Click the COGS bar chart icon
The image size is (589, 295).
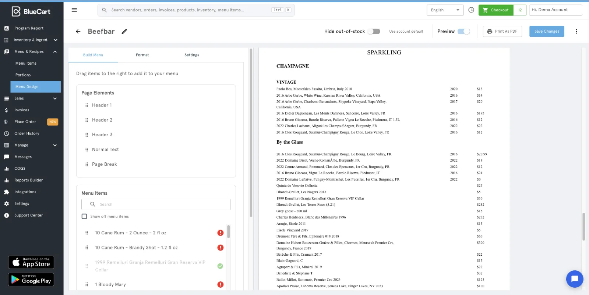click(6, 169)
